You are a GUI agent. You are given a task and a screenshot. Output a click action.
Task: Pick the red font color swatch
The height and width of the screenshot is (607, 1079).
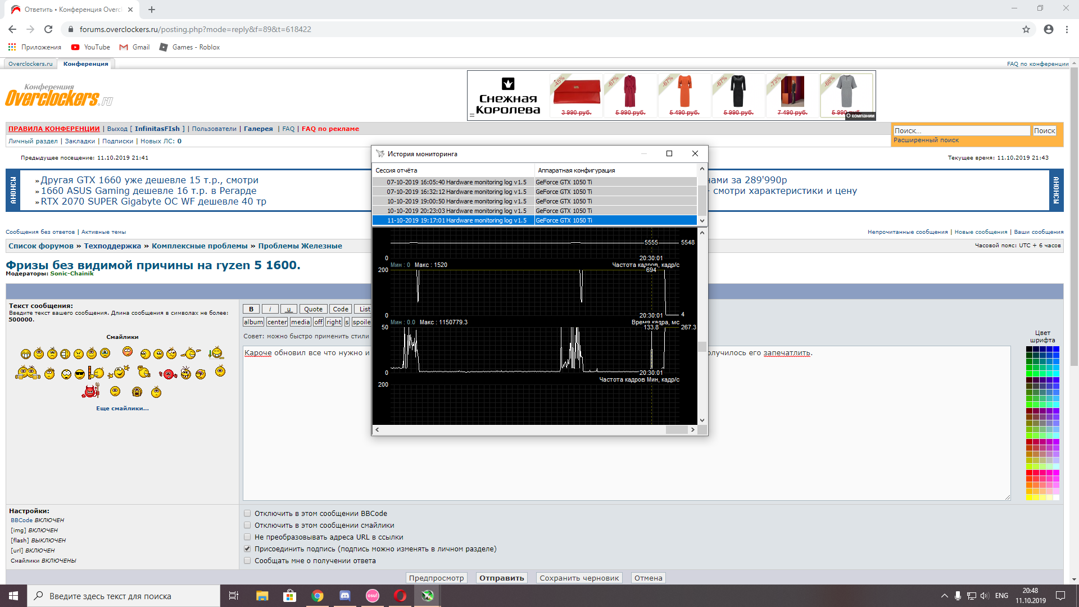(1029, 473)
